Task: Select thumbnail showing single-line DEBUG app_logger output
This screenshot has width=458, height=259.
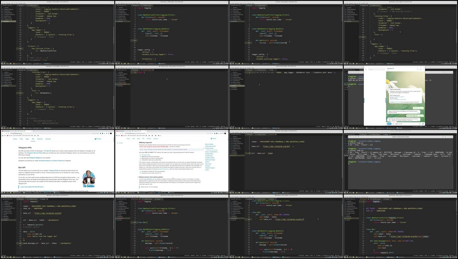Action: (x=286, y=97)
